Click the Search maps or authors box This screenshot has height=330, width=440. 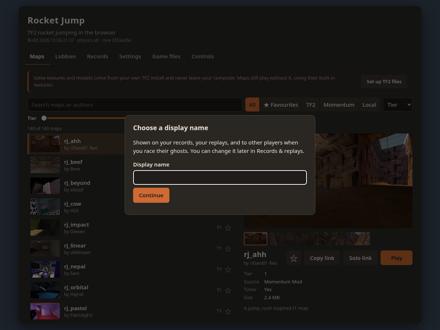[x=135, y=104]
